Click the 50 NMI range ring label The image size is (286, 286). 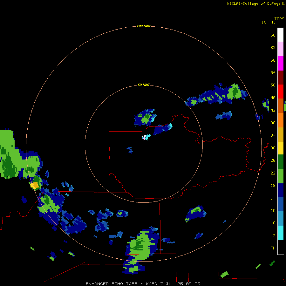tap(144, 85)
